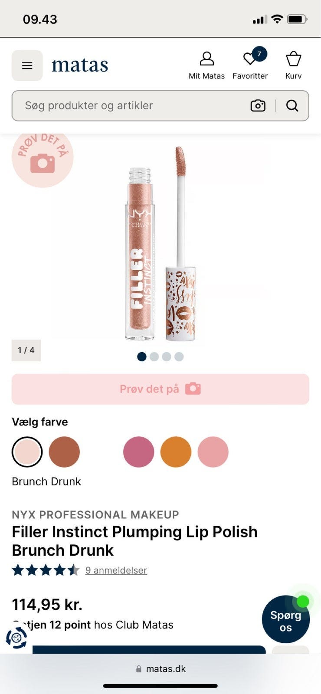321x694 pixels.
Task: Click the matas logo
Action: click(80, 65)
